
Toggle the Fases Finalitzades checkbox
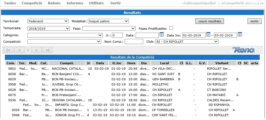[x=171, y=28]
